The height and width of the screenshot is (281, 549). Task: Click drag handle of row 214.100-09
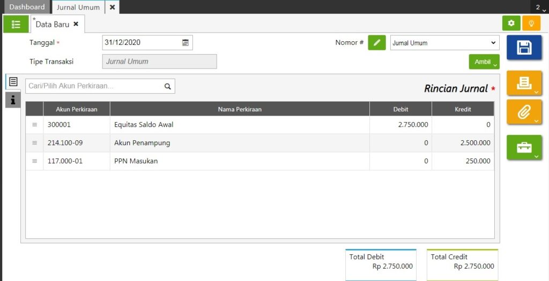pyautogui.click(x=34, y=143)
